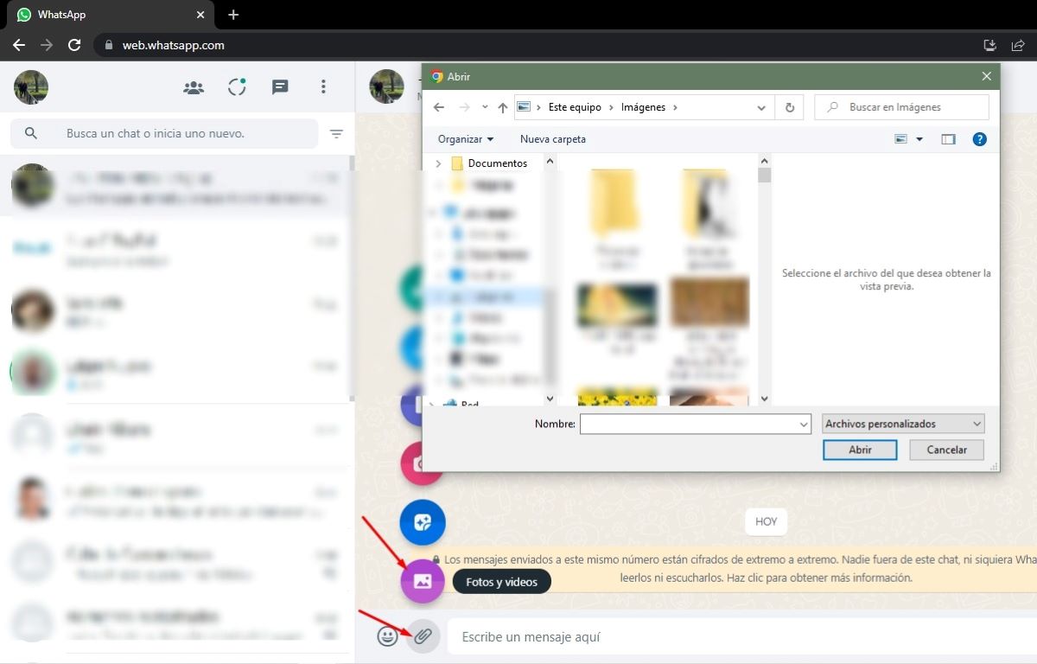Open a new browser tab
Image resolution: width=1037 pixels, height=664 pixels.
(233, 15)
